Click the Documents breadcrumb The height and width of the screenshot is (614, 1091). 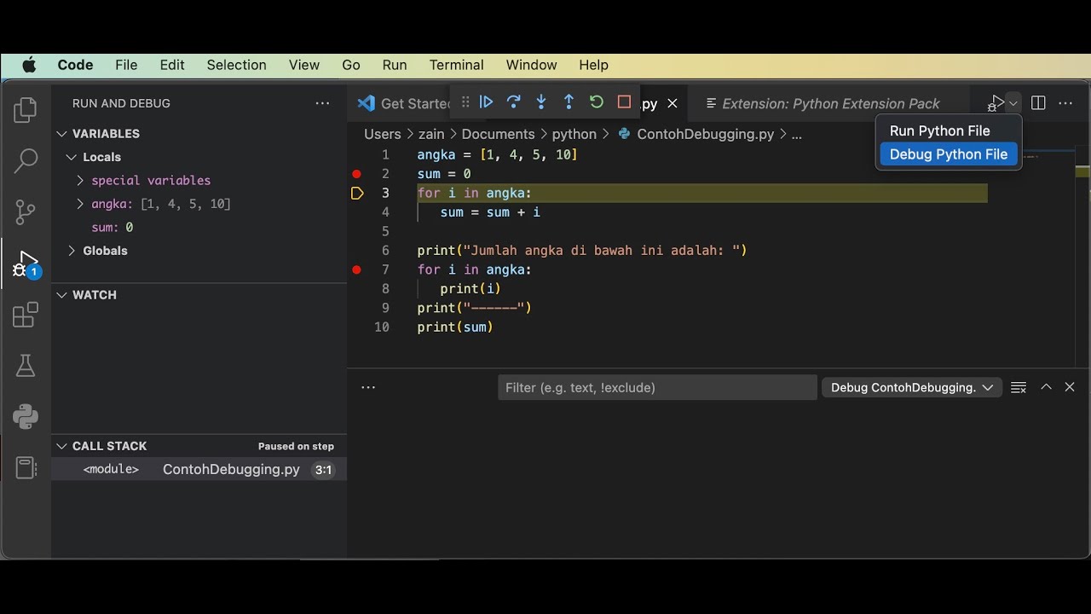click(498, 134)
